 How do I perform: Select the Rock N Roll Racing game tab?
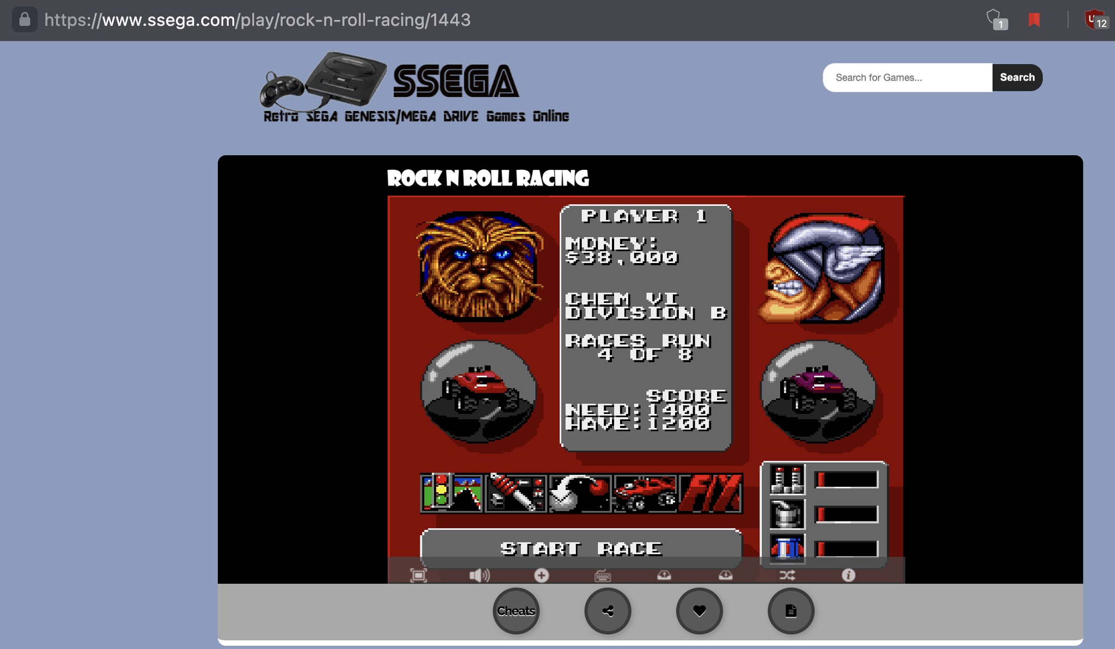point(488,179)
